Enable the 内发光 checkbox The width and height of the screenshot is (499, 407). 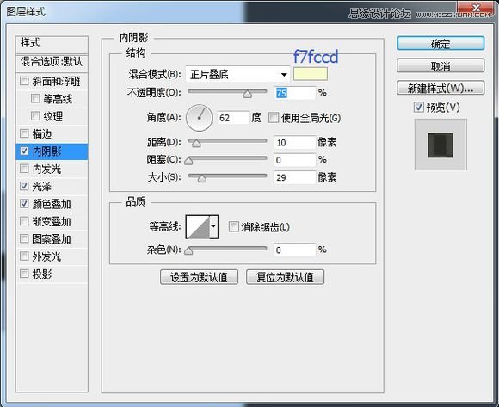(x=24, y=169)
